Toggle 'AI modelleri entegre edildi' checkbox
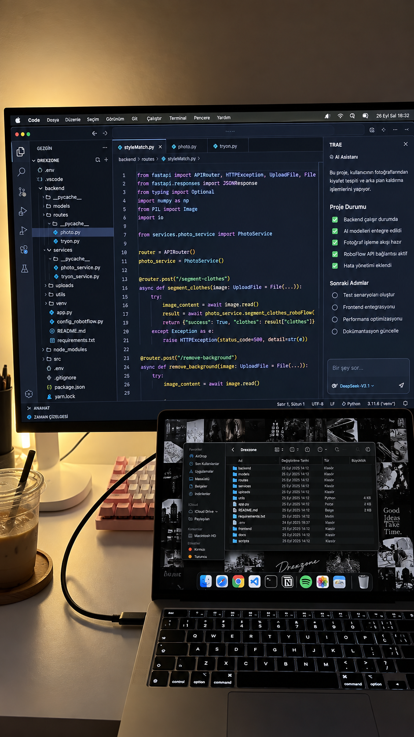The height and width of the screenshot is (737, 414). [335, 231]
